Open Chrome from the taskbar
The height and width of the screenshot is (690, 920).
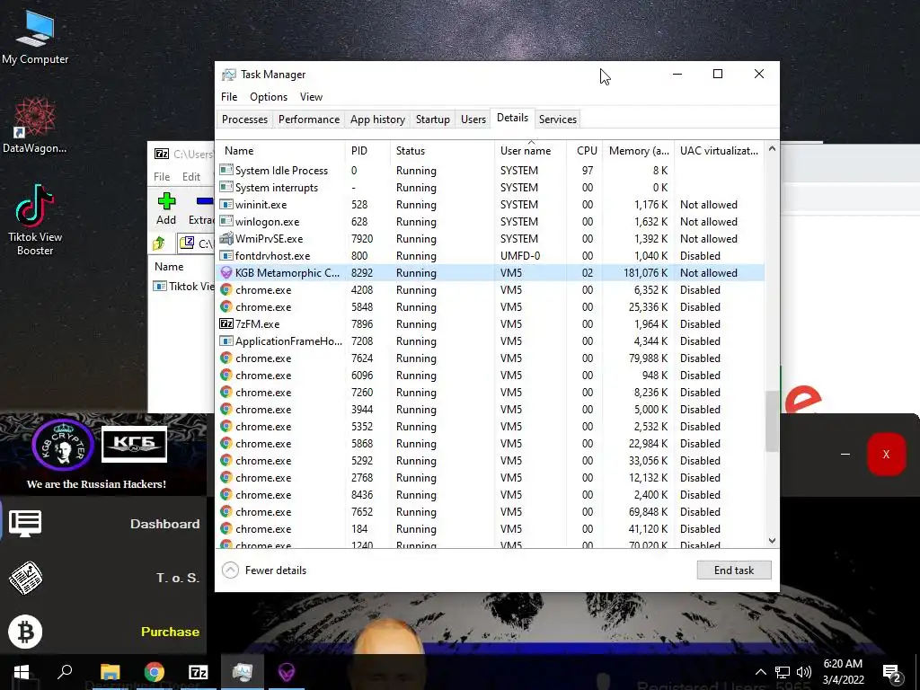coord(154,672)
